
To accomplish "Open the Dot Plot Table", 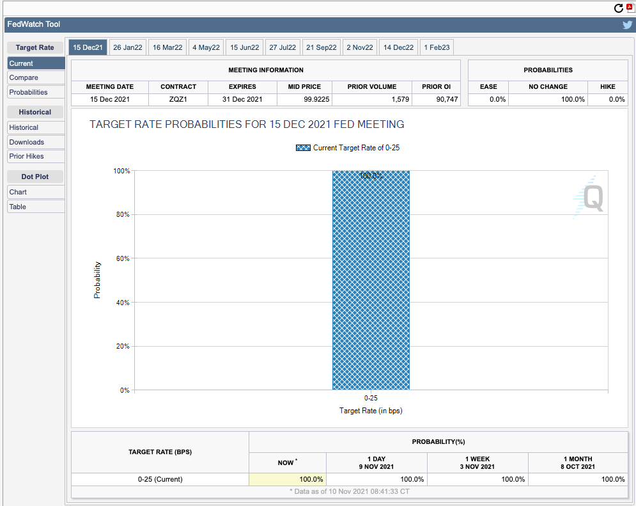I will (x=36, y=207).
